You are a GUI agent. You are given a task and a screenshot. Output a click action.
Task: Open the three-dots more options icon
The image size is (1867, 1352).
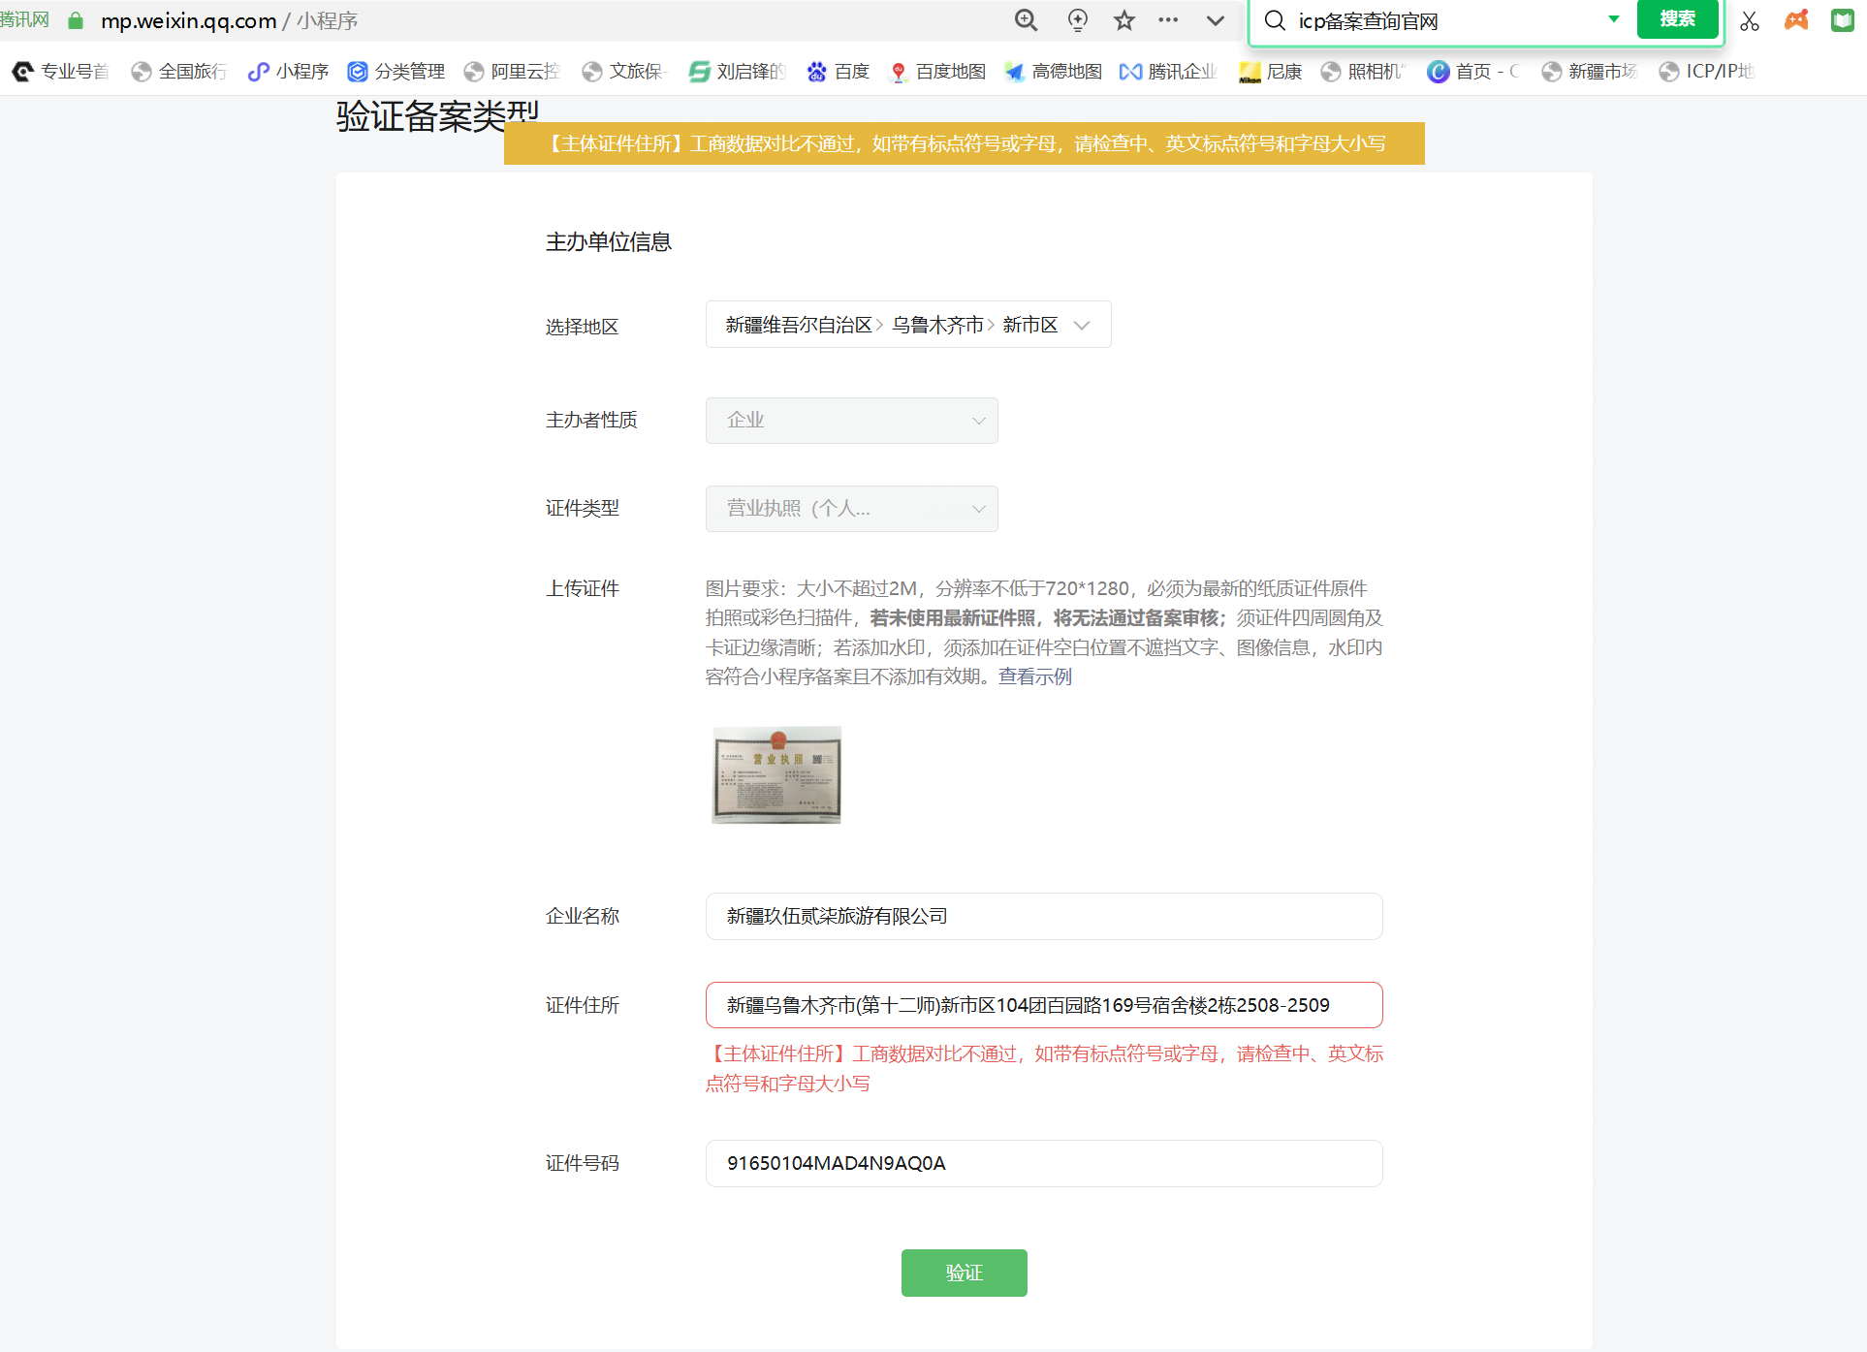pos(1168,20)
